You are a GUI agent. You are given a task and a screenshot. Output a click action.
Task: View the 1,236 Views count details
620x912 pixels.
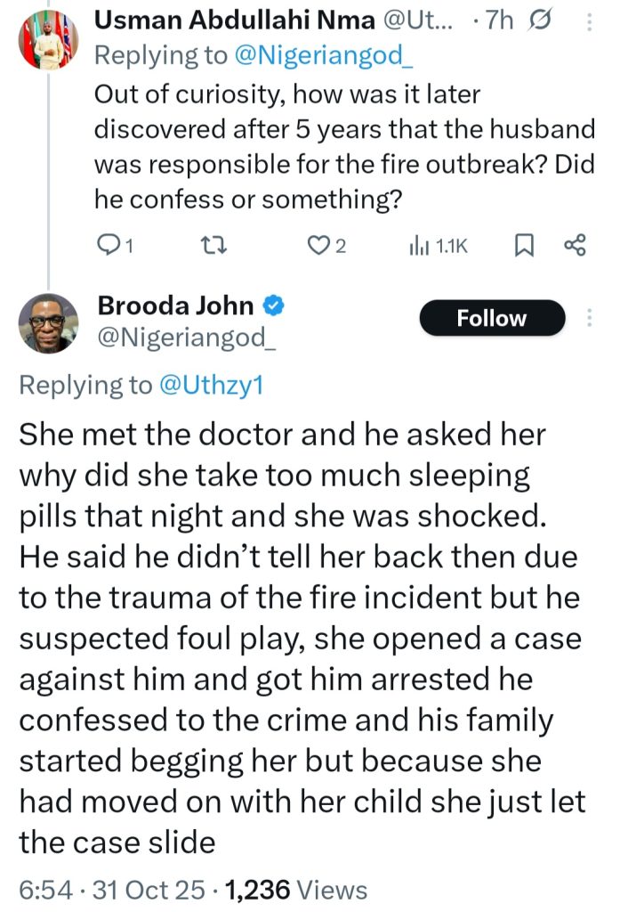pyautogui.click(x=296, y=888)
